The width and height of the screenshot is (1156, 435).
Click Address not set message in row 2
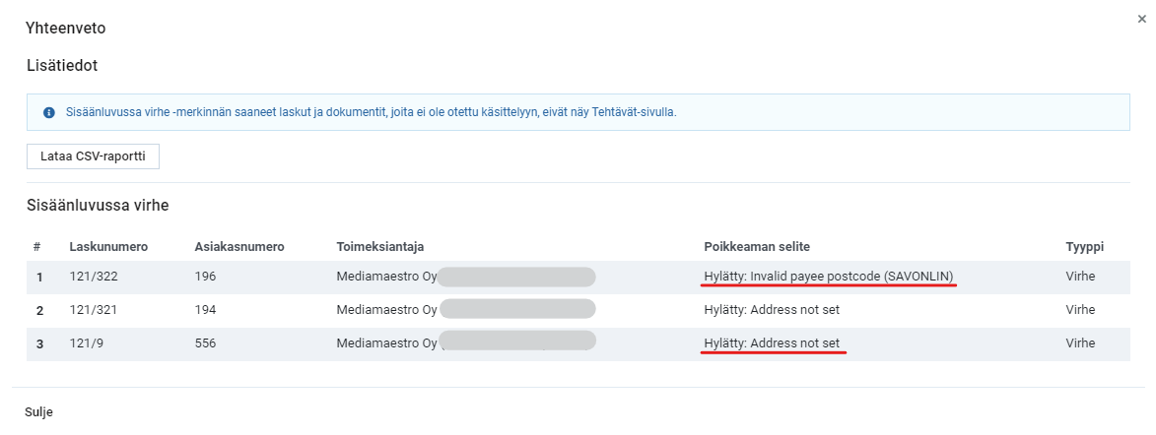pyautogui.click(x=772, y=310)
